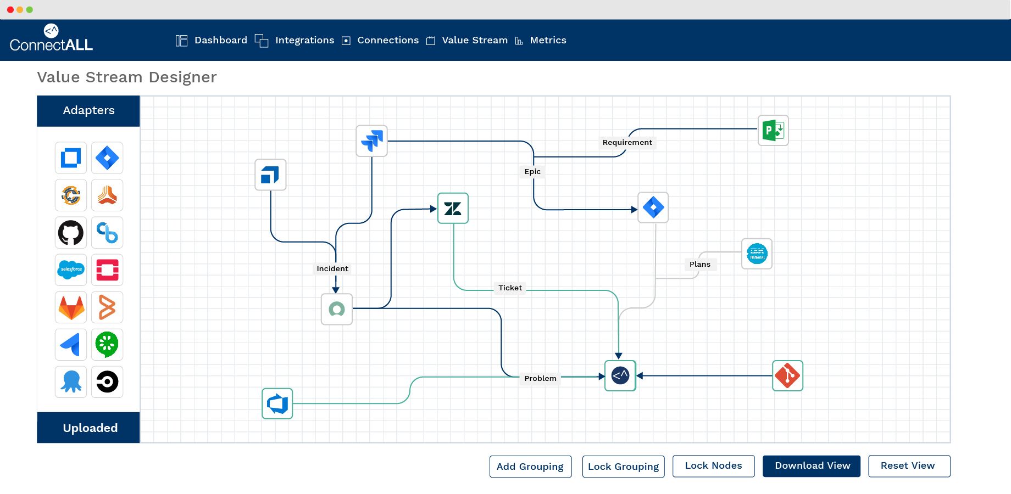Pick the orange gear-ring adapter icon
The image size is (1011, 494).
71,195
